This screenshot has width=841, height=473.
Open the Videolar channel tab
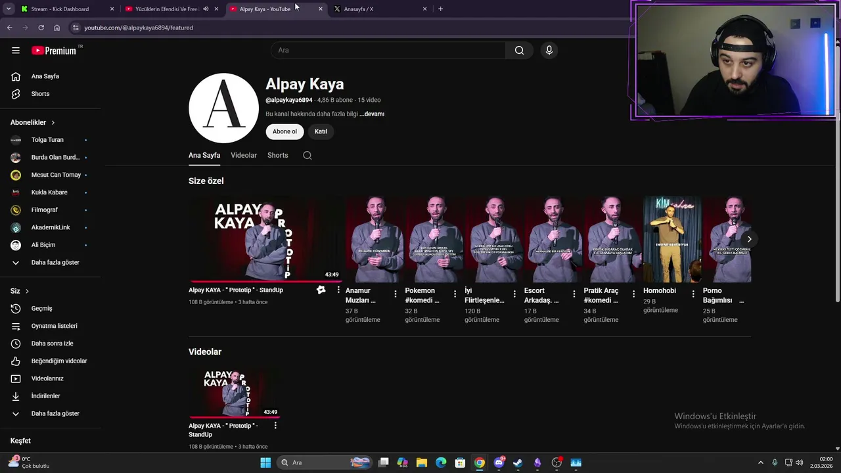click(x=244, y=156)
